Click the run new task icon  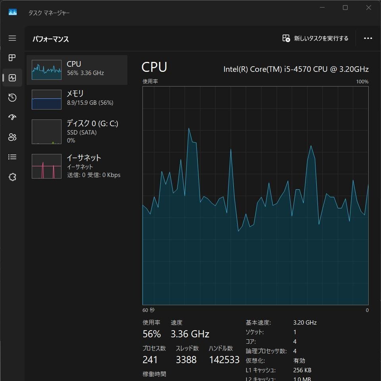coord(286,38)
